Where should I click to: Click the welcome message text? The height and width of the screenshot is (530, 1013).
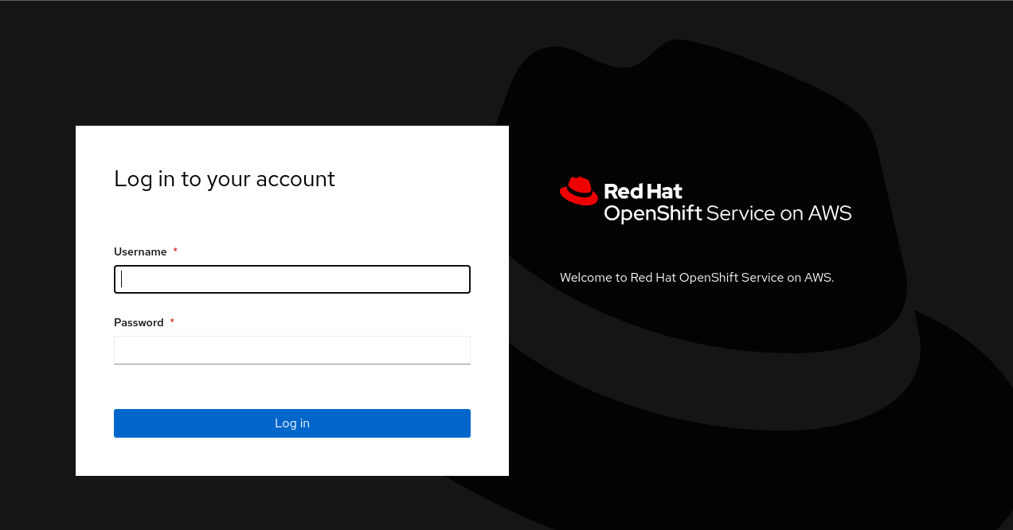pos(697,277)
